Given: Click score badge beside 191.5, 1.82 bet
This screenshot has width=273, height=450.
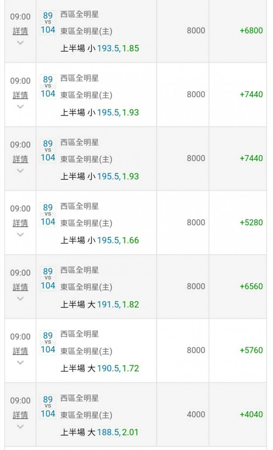Looking at the screenshot, I should (x=48, y=279).
